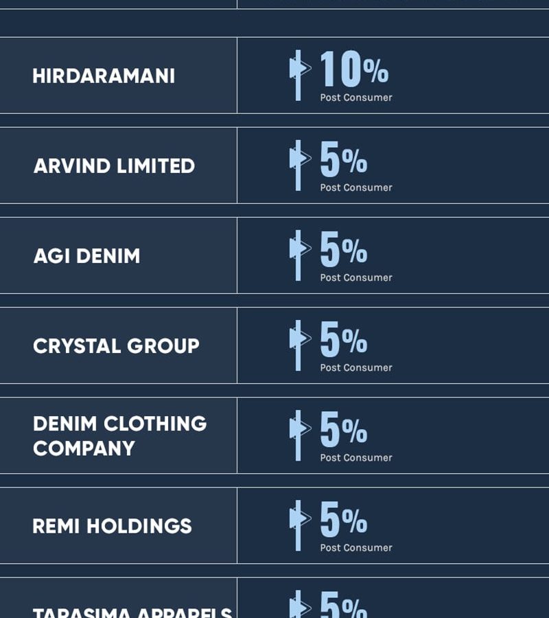The image size is (549, 618).
Task: Select the CRYSTAL GROUP company name
Action: coord(116,345)
